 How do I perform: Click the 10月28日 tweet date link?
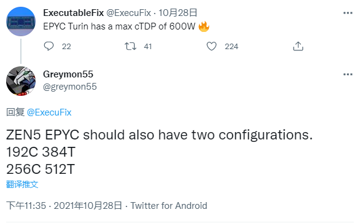(178, 13)
